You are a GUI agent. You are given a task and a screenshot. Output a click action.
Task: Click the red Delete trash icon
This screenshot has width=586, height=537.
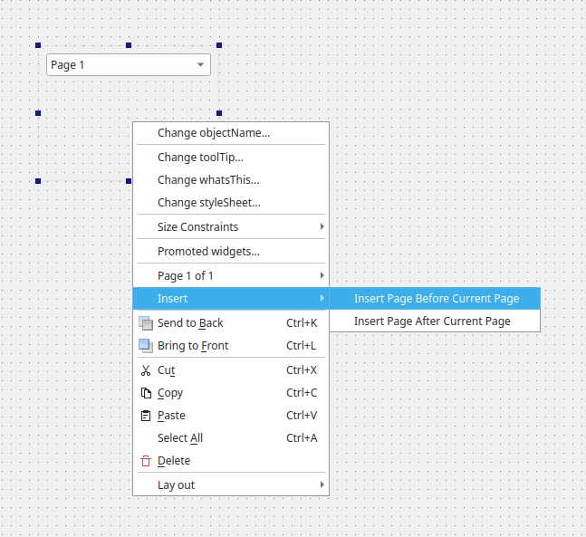coord(146,461)
